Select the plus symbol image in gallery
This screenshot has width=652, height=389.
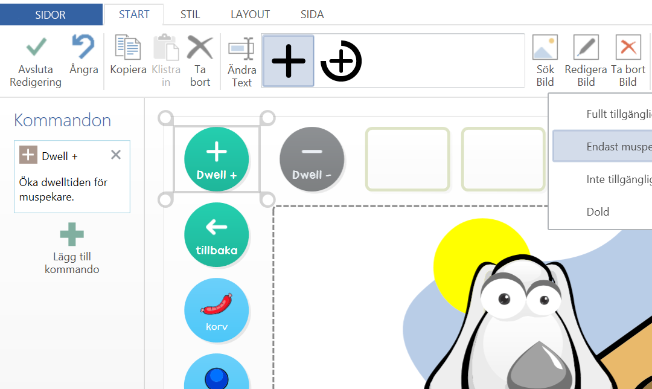(288, 61)
